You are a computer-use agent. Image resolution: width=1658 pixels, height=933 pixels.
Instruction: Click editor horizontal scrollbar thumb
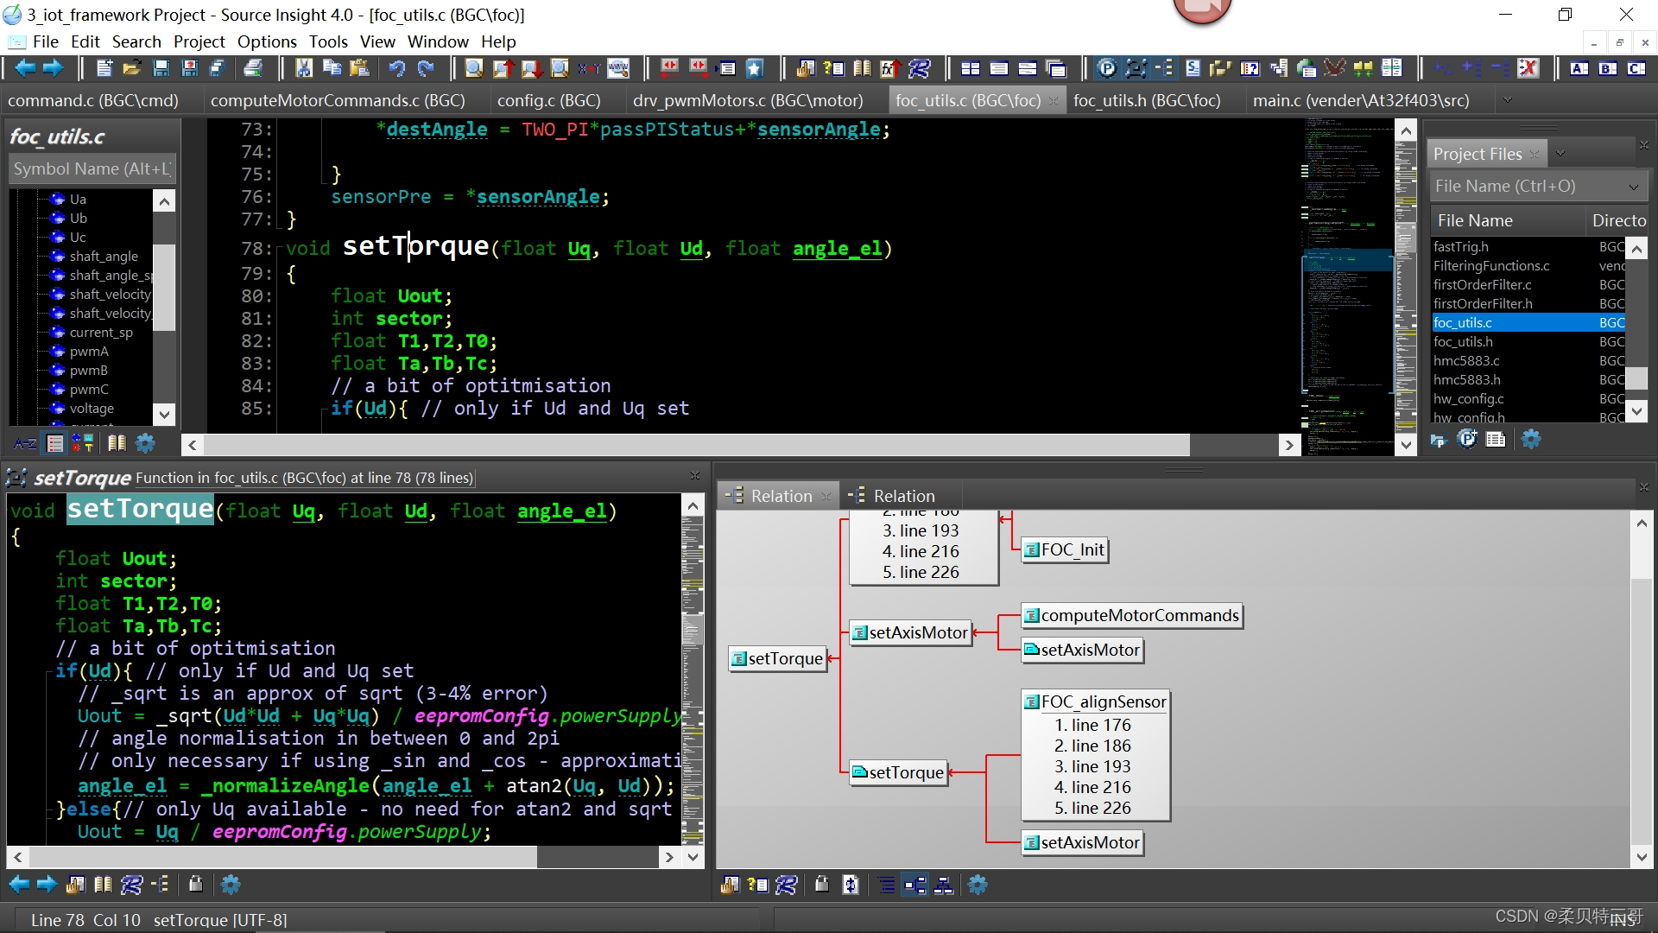pyautogui.click(x=696, y=445)
